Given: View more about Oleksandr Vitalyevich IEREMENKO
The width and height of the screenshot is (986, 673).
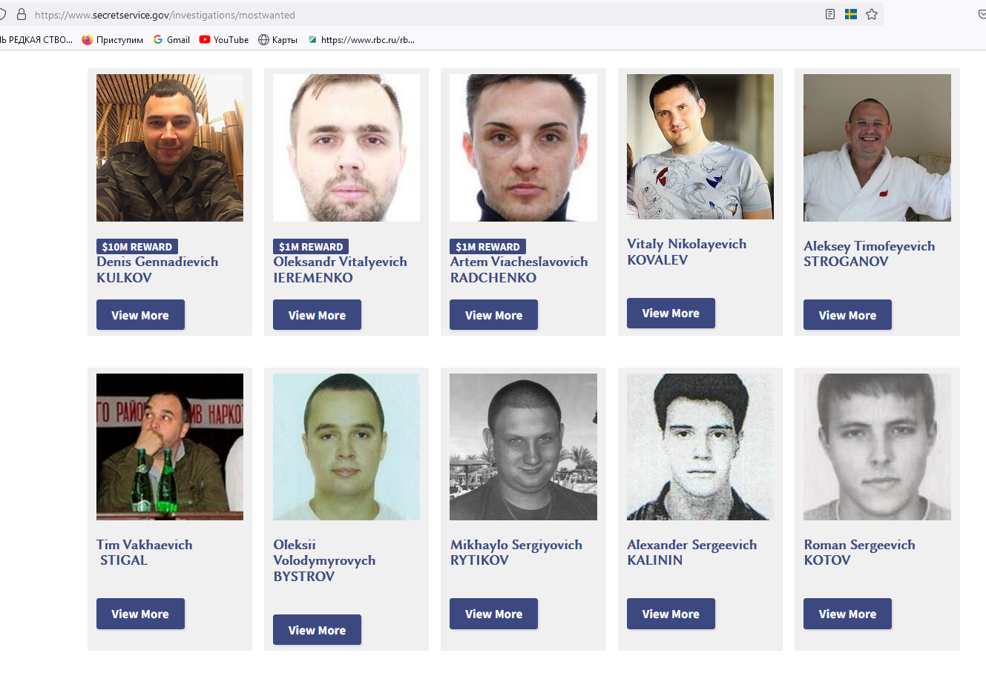Looking at the screenshot, I should pos(317,315).
